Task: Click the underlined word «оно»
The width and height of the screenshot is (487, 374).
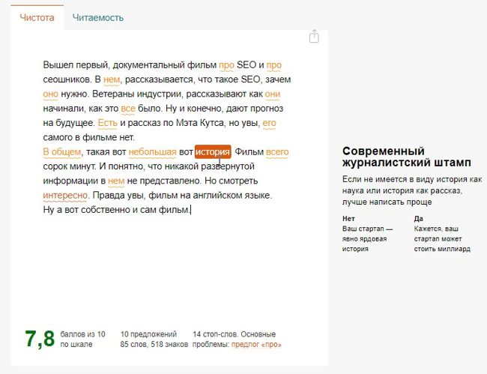Action: (51, 94)
